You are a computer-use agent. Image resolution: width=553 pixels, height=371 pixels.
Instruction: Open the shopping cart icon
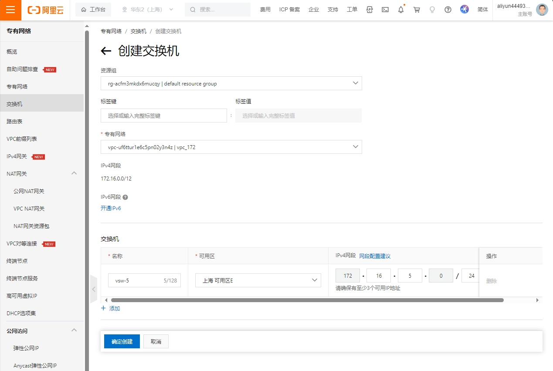(417, 10)
